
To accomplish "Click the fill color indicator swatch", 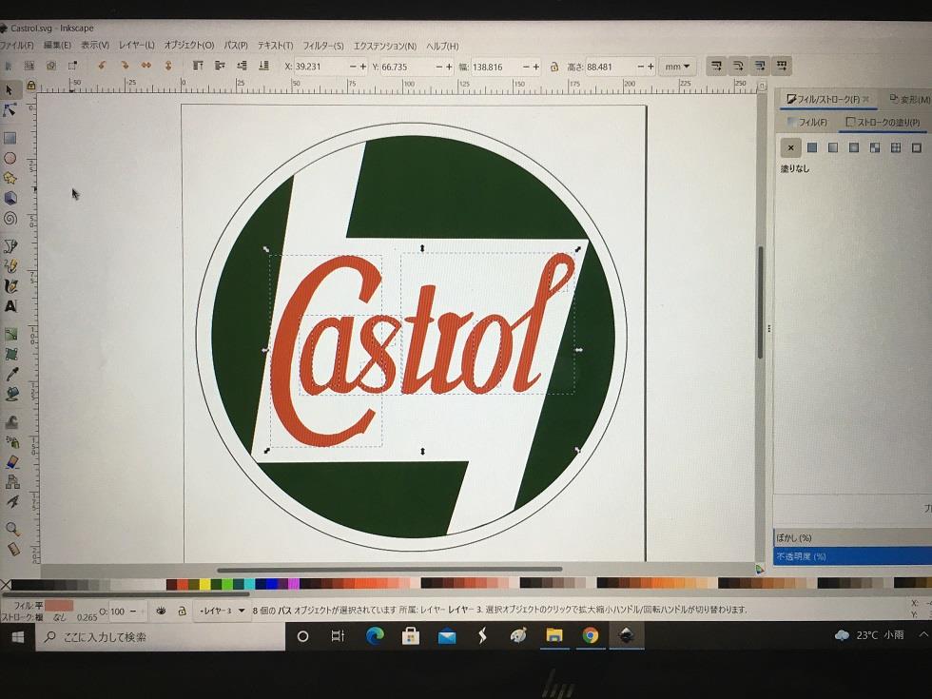I will pos(59,605).
